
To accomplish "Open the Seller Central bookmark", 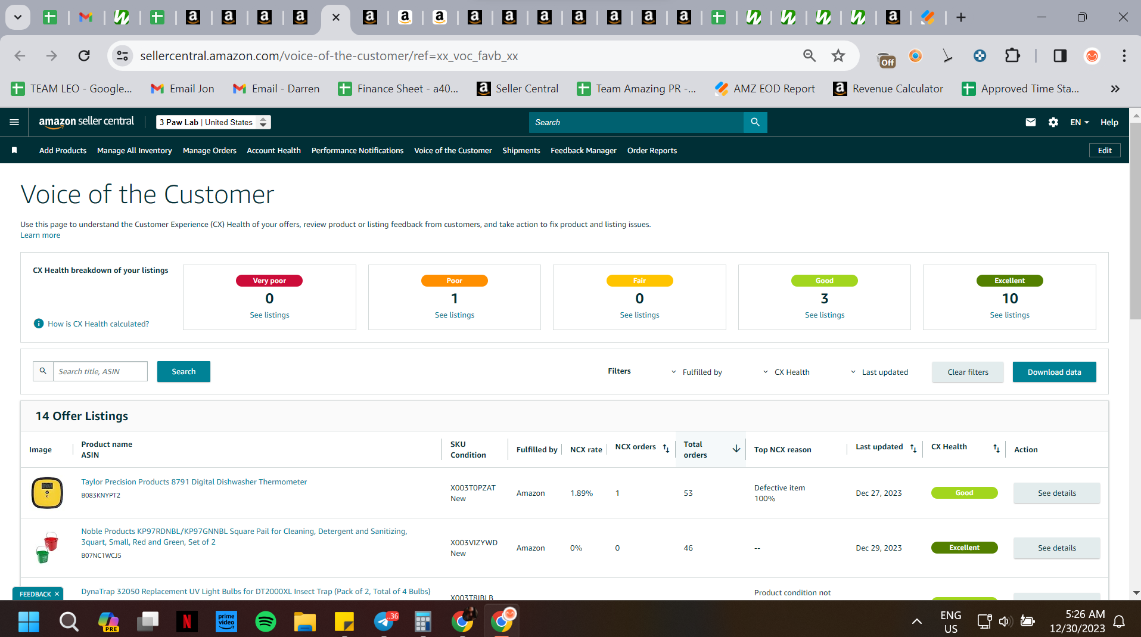I will pos(517,89).
